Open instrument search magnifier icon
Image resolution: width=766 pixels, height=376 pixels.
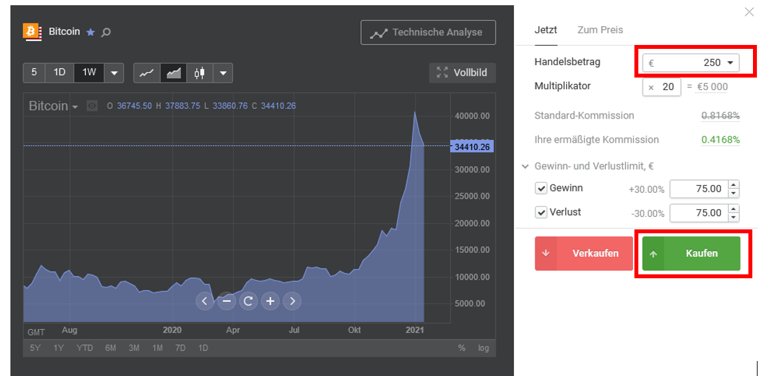click(x=106, y=33)
